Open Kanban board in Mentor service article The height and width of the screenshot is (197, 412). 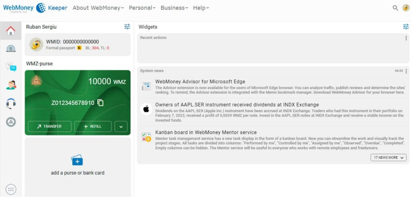206,132
